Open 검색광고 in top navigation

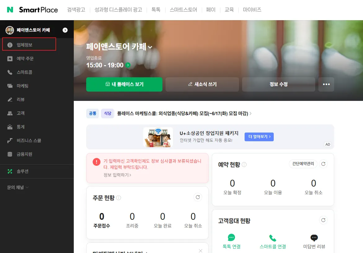76,10
